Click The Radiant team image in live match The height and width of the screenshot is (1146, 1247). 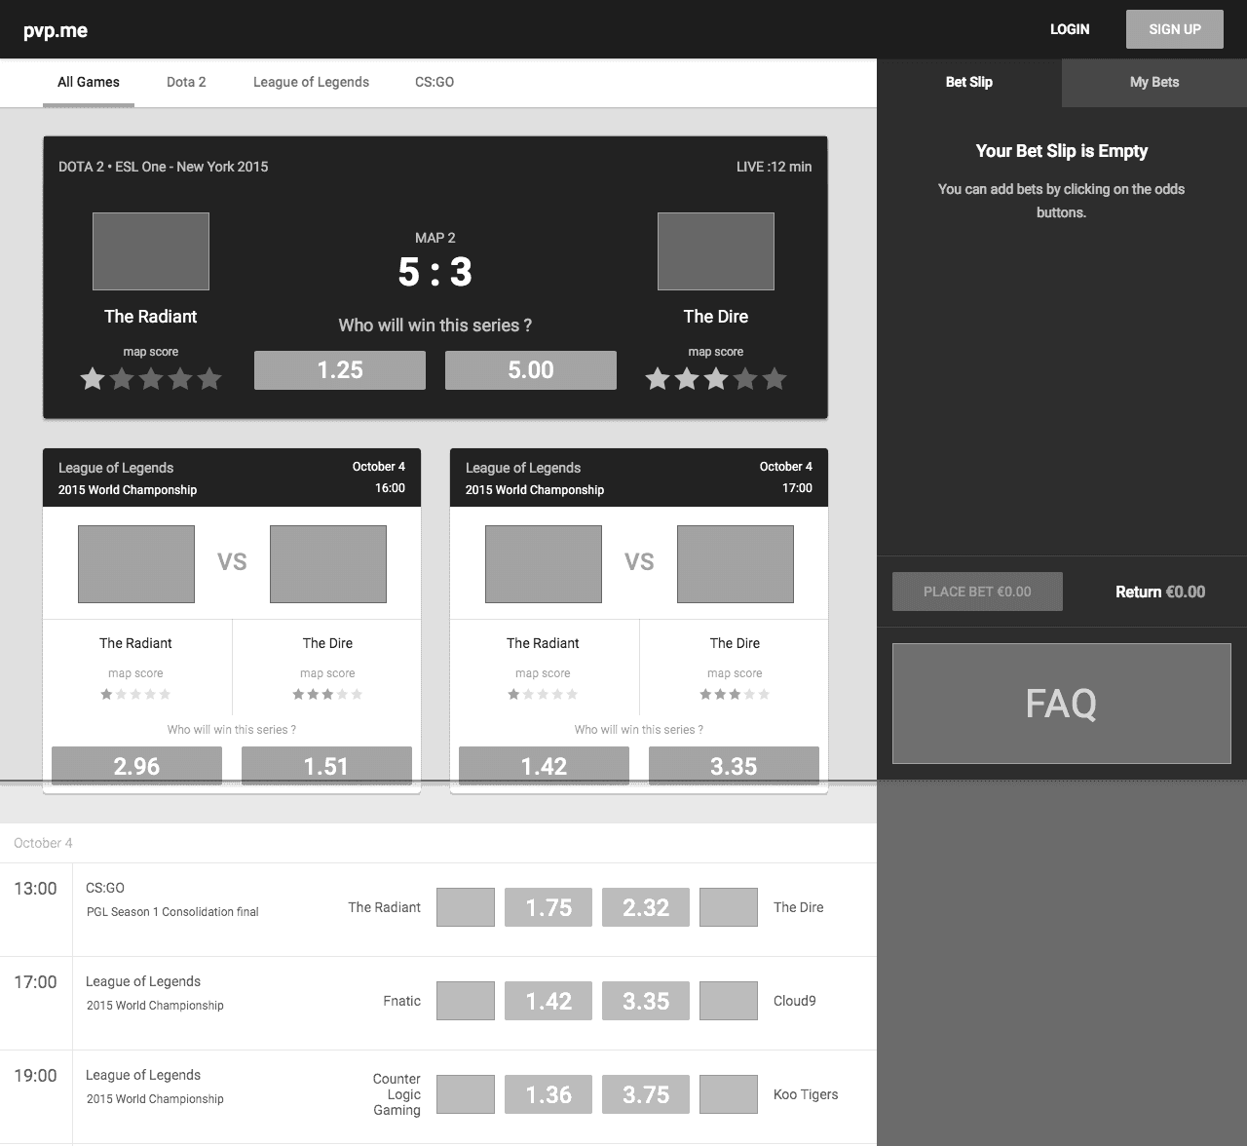[x=151, y=251]
